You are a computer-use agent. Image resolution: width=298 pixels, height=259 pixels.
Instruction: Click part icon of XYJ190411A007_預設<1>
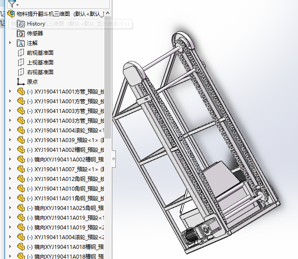[x=21, y=169]
